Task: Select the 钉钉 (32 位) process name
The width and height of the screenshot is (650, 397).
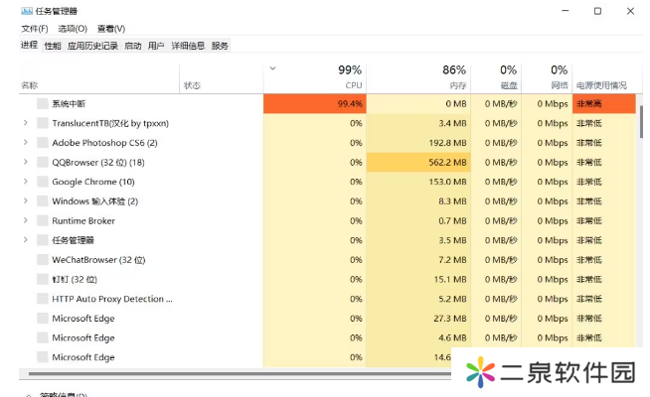Action: (x=75, y=280)
